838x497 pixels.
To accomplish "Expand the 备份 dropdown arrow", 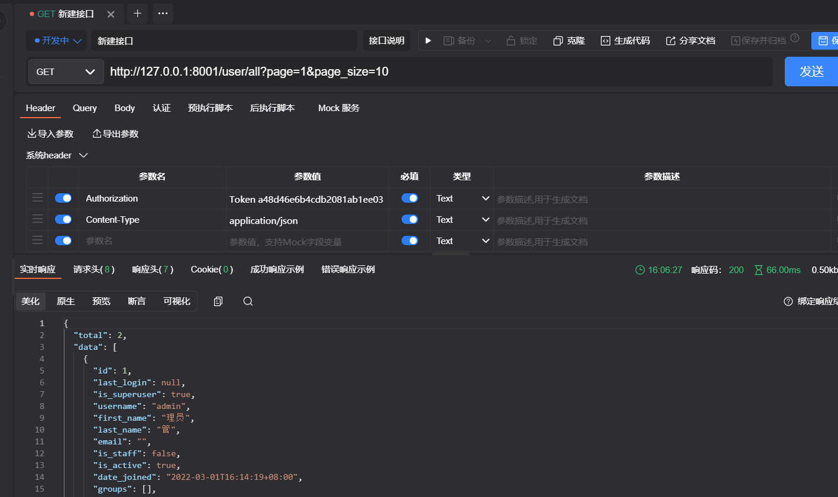I will pos(488,41).
